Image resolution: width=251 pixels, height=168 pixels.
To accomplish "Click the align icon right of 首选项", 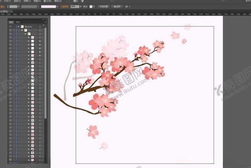I will (126, 6).
